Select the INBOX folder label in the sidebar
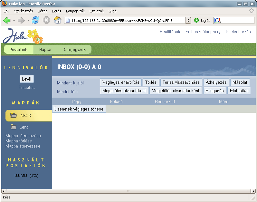The height and width of the screenshot is (202, 257). point(25,115)
